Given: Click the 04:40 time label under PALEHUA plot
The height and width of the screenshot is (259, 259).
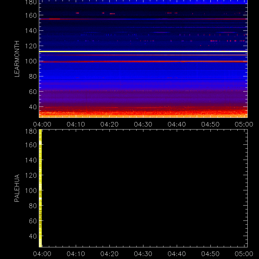Looking at the screenshot, I should click(177, 254).
